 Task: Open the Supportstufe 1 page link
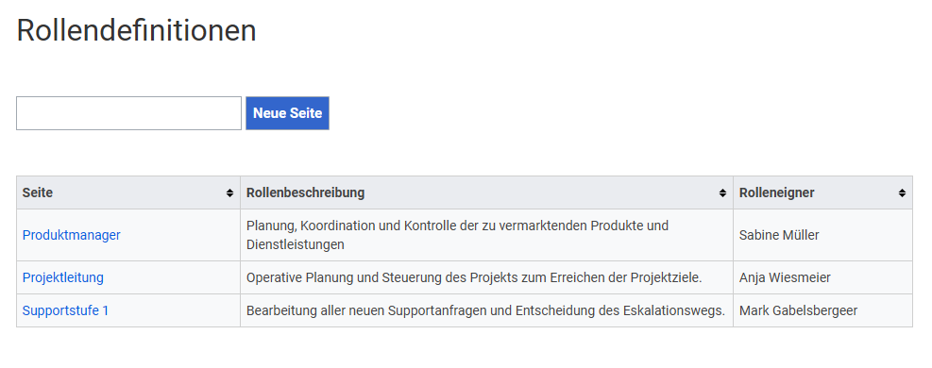(65, 310)
